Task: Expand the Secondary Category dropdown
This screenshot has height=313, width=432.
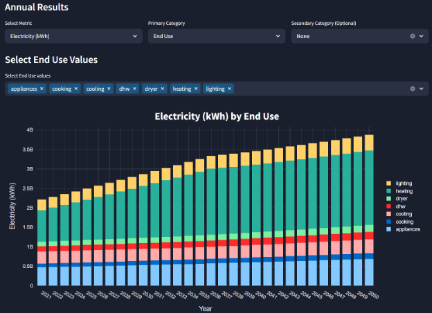Action: point(423,36)
